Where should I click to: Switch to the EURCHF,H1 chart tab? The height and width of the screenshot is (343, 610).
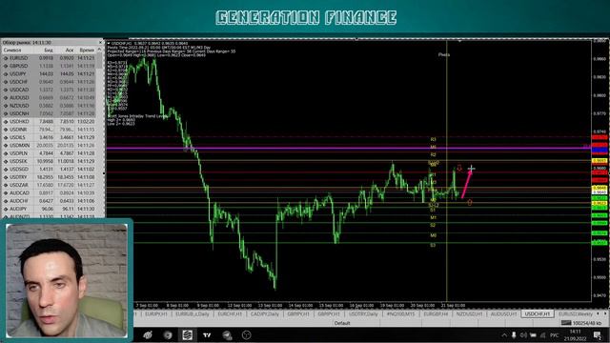point(230,313)
